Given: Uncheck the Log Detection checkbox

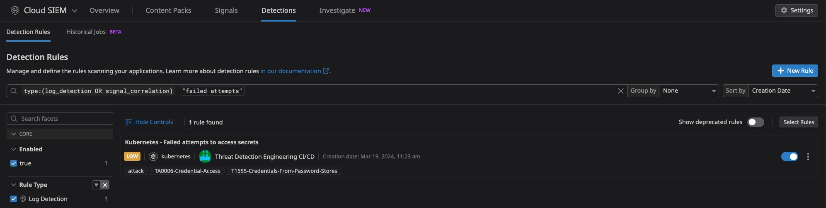Looking at the screenshot, I should click(x=14, y=199).
